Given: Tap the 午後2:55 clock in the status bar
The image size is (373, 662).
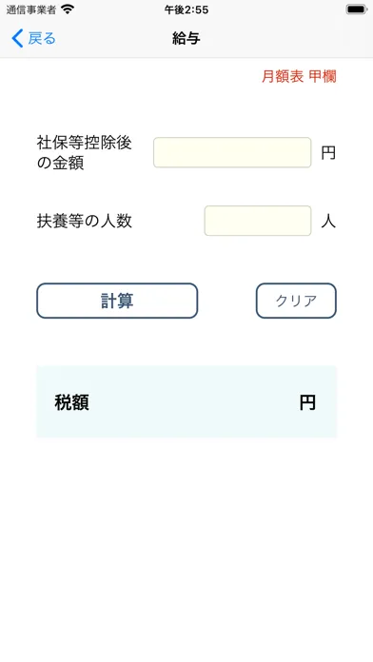Looking at the screenshot, I should (186, 10).
